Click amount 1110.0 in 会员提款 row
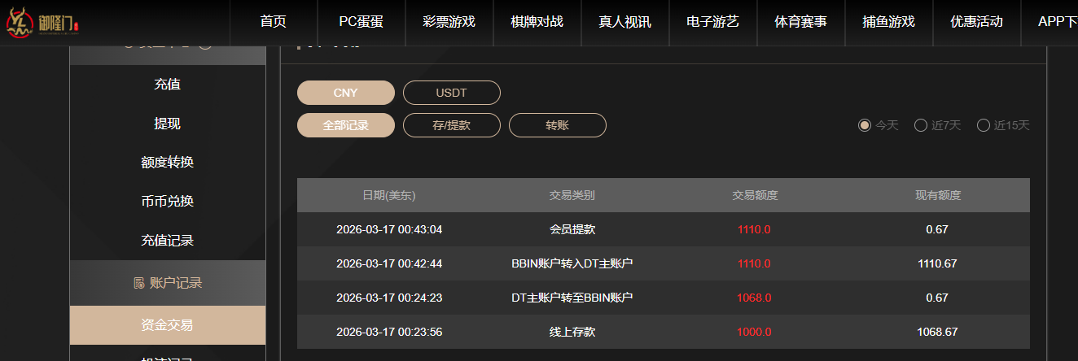1078x361 pixels. tap(754, 229)
